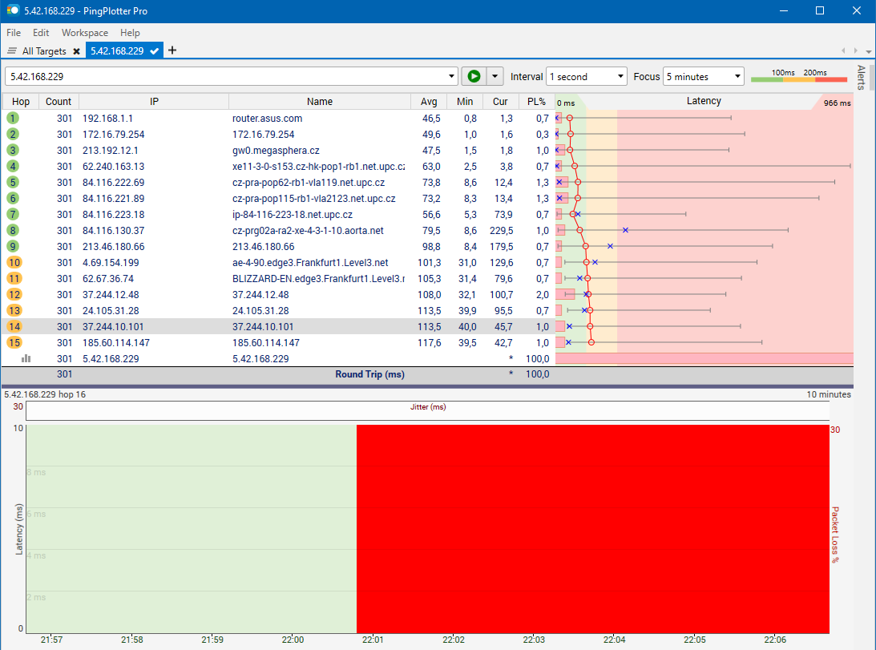The width and height of the screenshot is (876, 650).
Task: Select hop 13 orange circle icon
Action: click(14, 311)
